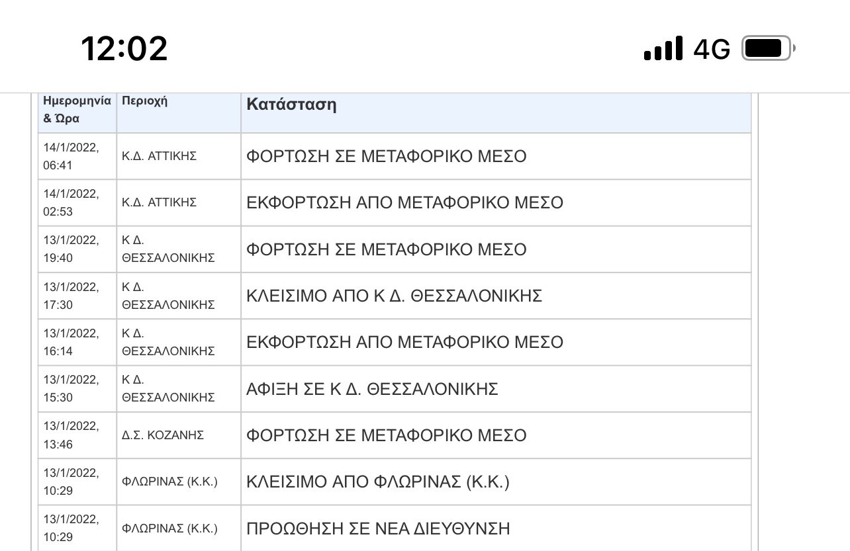Select the Ημερομηνία & Ώρα column header
This screenshot has width=850, height=551.
pyautogui.click(x=77, y=110)
